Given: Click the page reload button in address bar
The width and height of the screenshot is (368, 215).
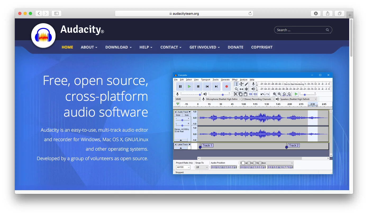Looking at the screenshot, I should (250, 13).
